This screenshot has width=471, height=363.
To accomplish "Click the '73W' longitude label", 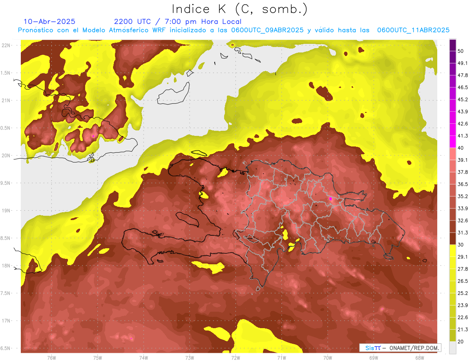I will pyautogui.click(x=190, y=358).
